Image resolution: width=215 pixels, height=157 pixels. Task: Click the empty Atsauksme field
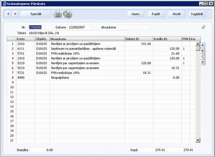134,27
